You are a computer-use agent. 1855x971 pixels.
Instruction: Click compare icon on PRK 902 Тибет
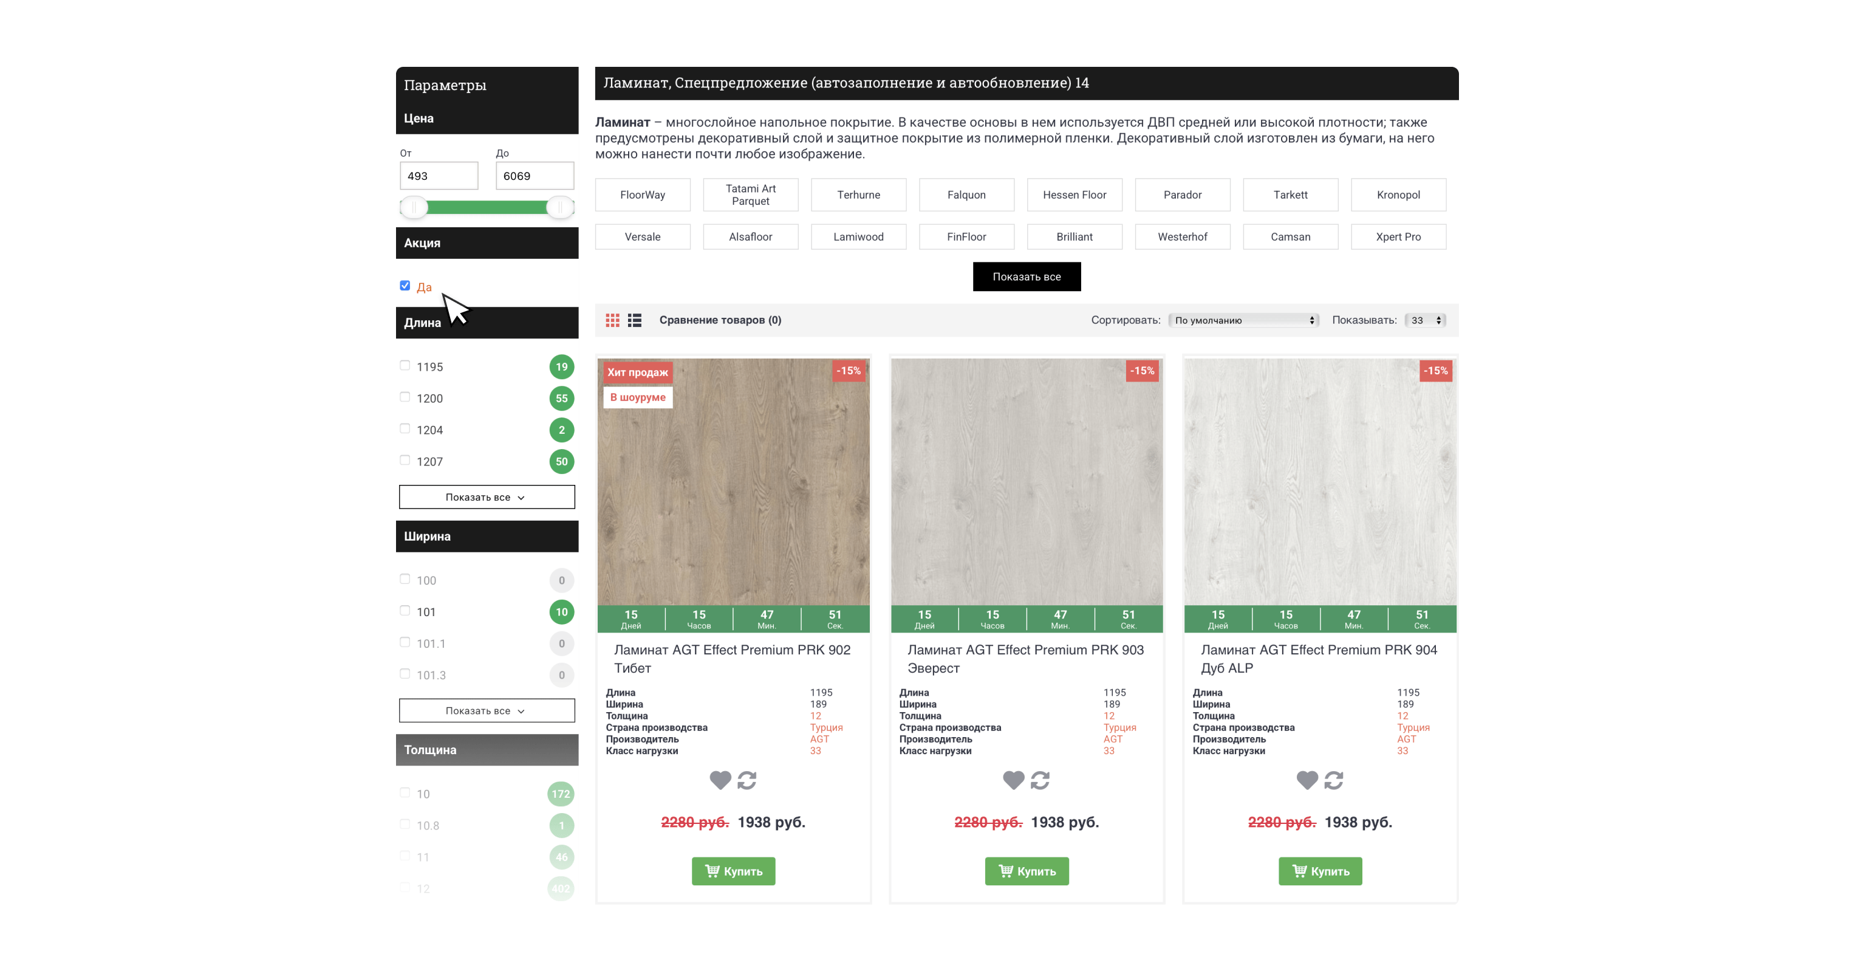click(746, 780)
